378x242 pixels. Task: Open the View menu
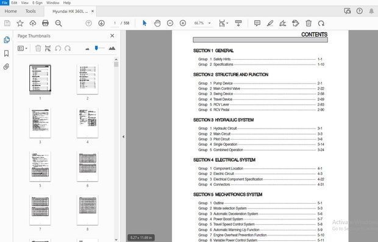click(x=25, y=3)
